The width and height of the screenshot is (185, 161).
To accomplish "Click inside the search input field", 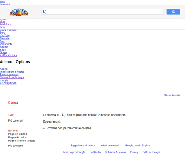I will pyautogui.click(x=102, y=12).
